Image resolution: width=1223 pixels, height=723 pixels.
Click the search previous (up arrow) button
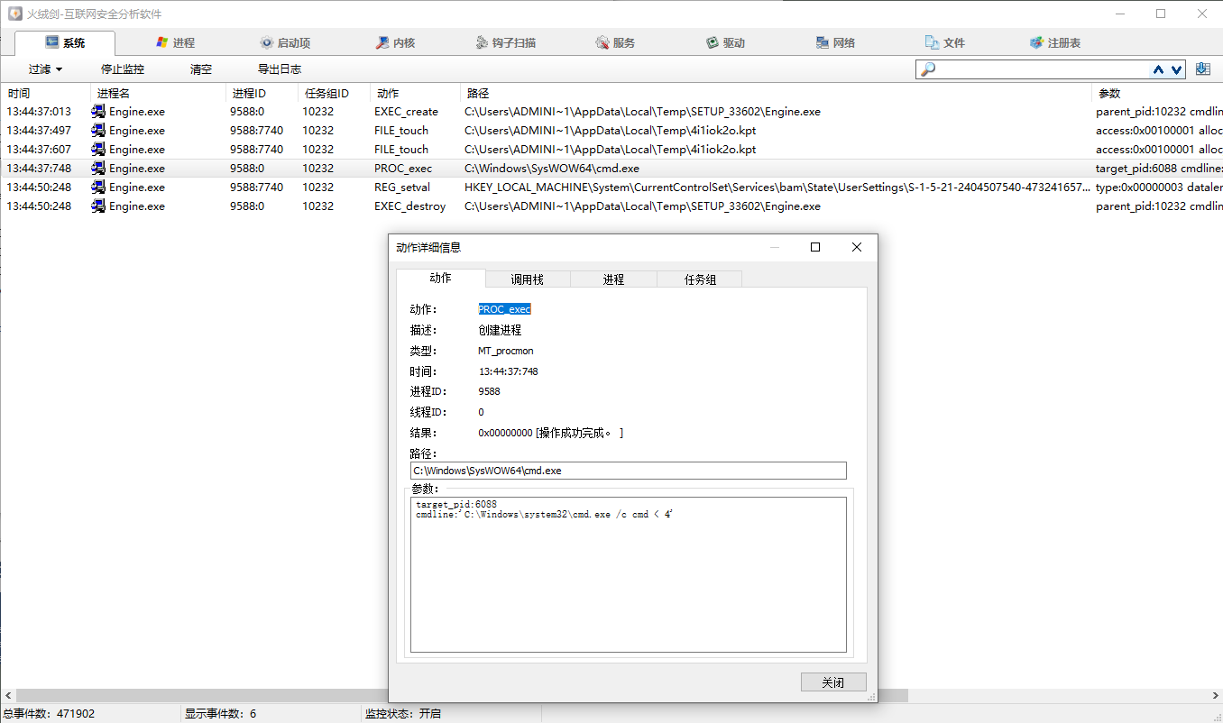[x=1158, y=69]
